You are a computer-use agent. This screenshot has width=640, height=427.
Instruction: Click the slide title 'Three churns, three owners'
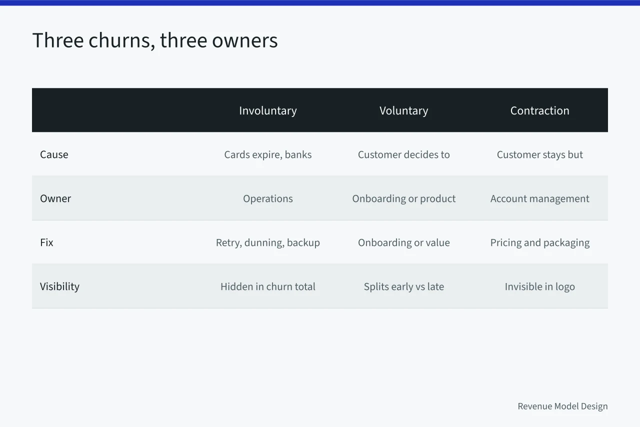(155, 40)
